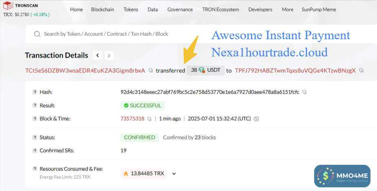Open the Developers menu

[260, 9]
